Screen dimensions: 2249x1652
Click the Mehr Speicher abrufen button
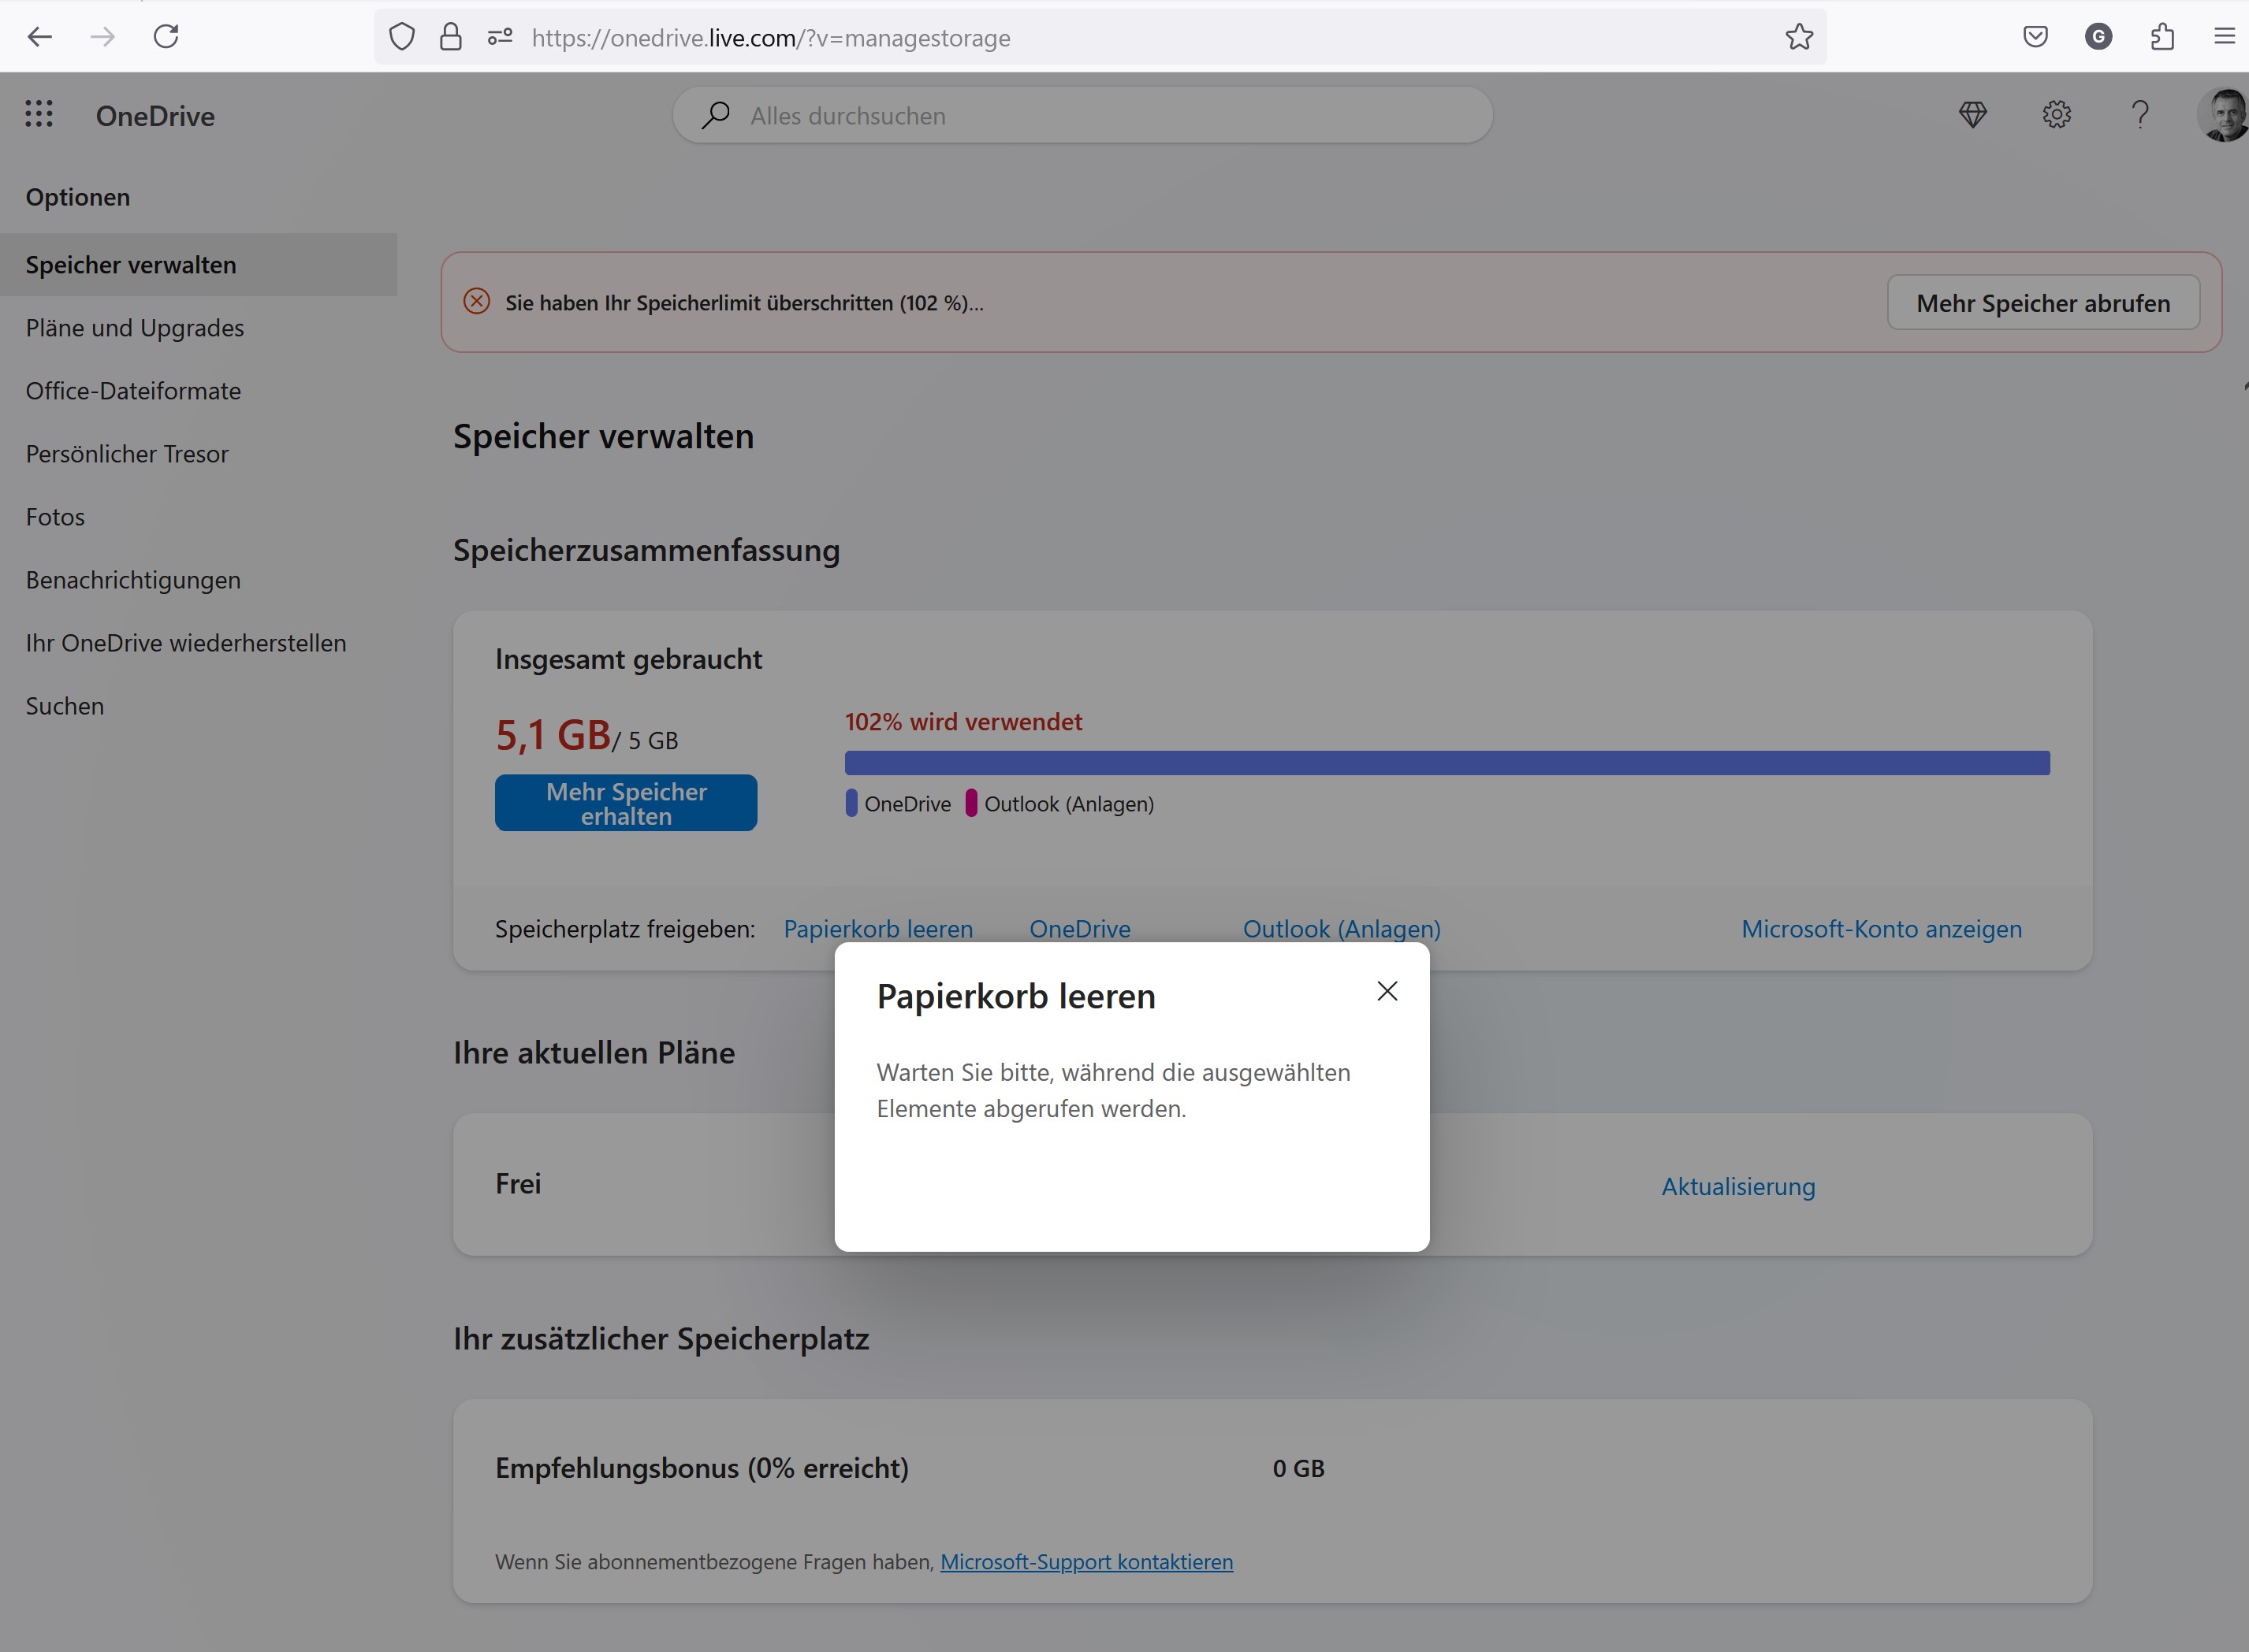click(x=2043, y=302)
